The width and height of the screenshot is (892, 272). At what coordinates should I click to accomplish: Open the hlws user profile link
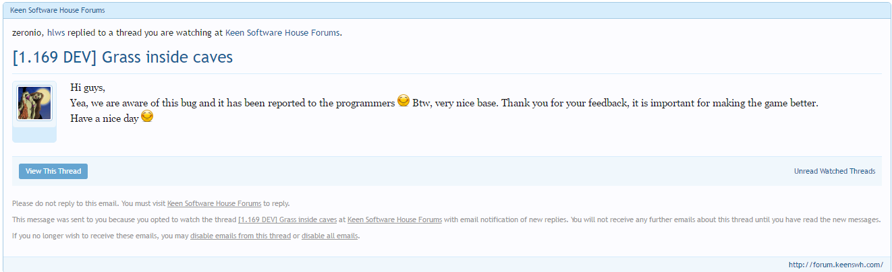pyautogui.click(x=56, y=32)
